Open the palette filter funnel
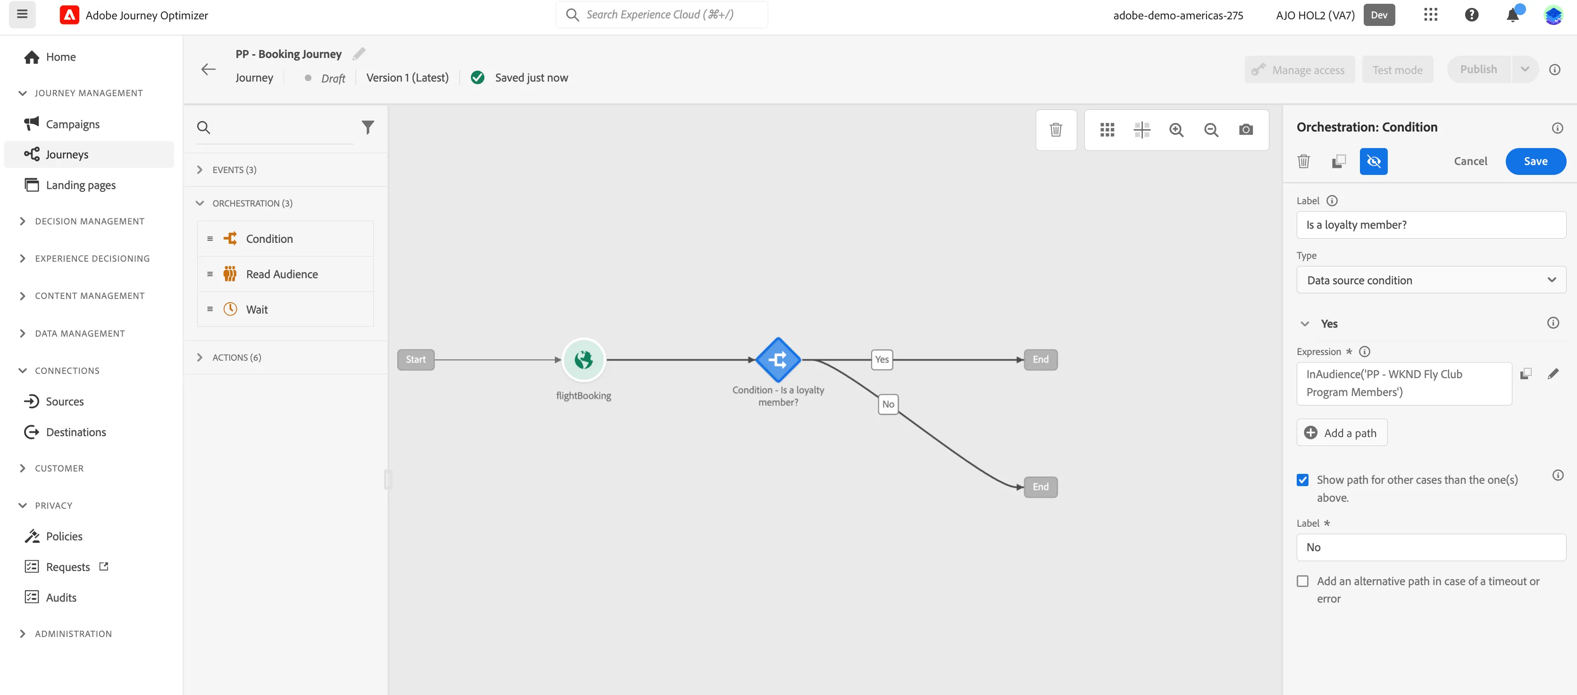Screen dimensions: 1577x695 368,127
